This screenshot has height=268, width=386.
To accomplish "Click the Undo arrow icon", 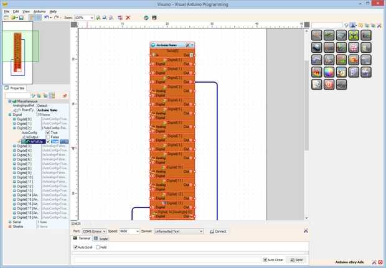I will 47,17.
